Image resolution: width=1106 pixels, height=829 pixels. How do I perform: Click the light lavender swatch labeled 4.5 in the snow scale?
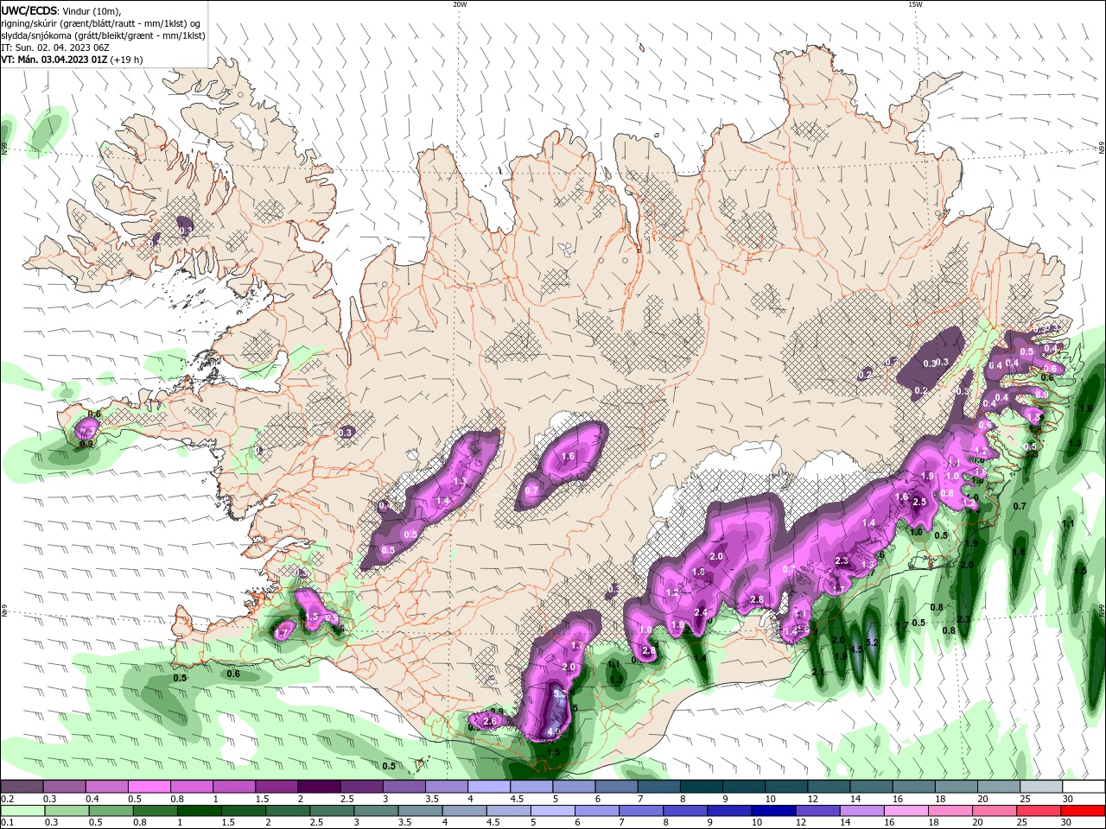click(x=530, y=787)
